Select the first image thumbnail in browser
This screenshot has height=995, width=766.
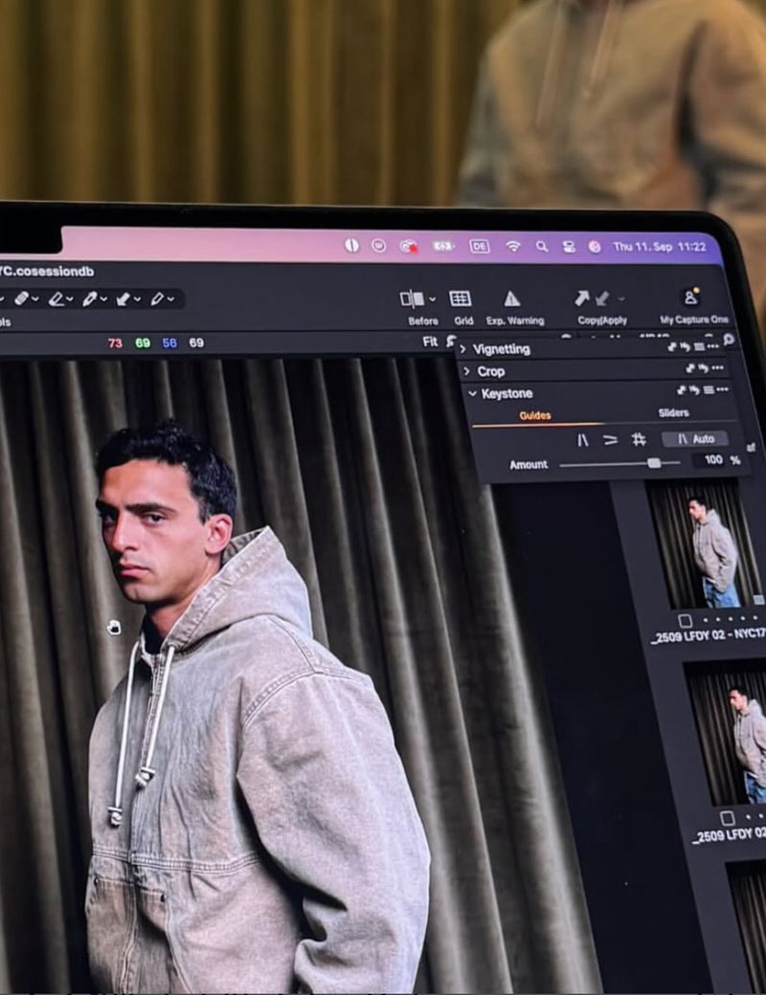click(707, 543)
